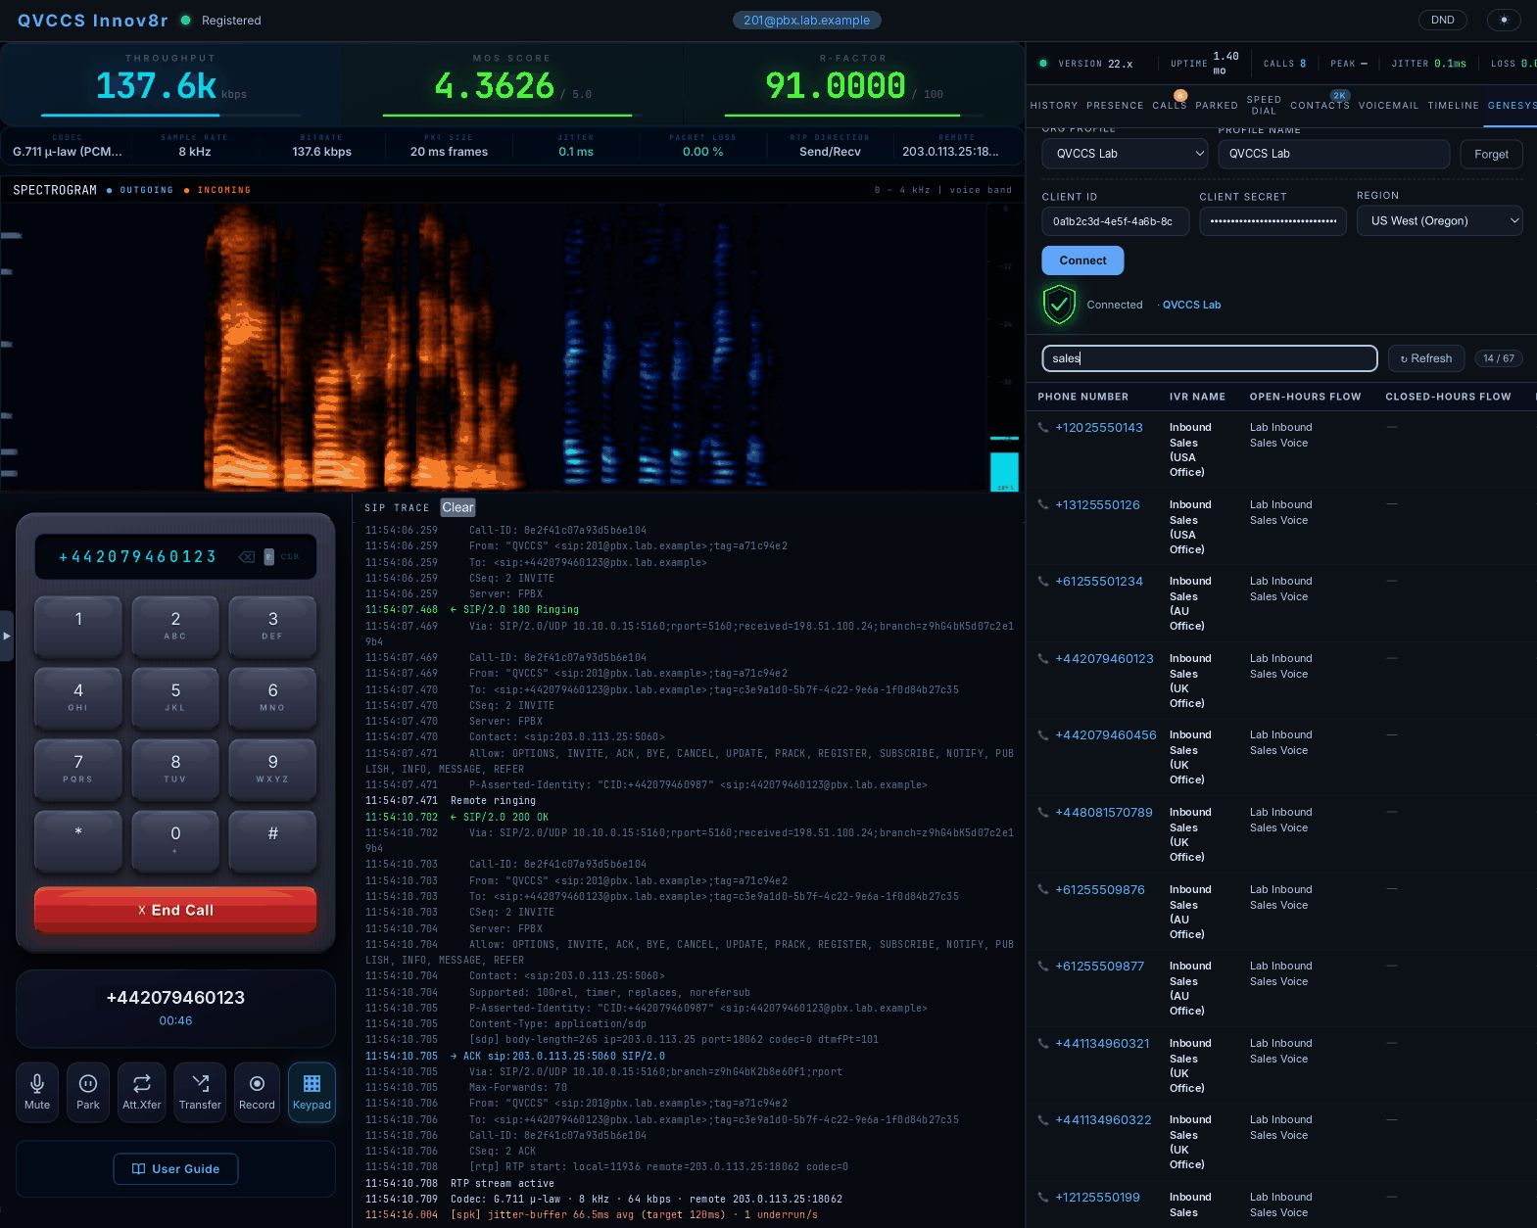
Task: Click the connected shield status icon
Action: [1059, 305]
